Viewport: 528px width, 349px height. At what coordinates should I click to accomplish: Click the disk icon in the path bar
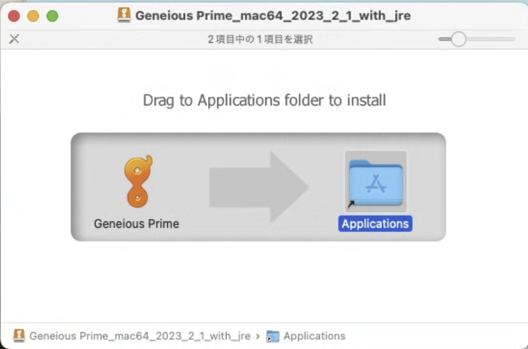[x=19, y=336]
